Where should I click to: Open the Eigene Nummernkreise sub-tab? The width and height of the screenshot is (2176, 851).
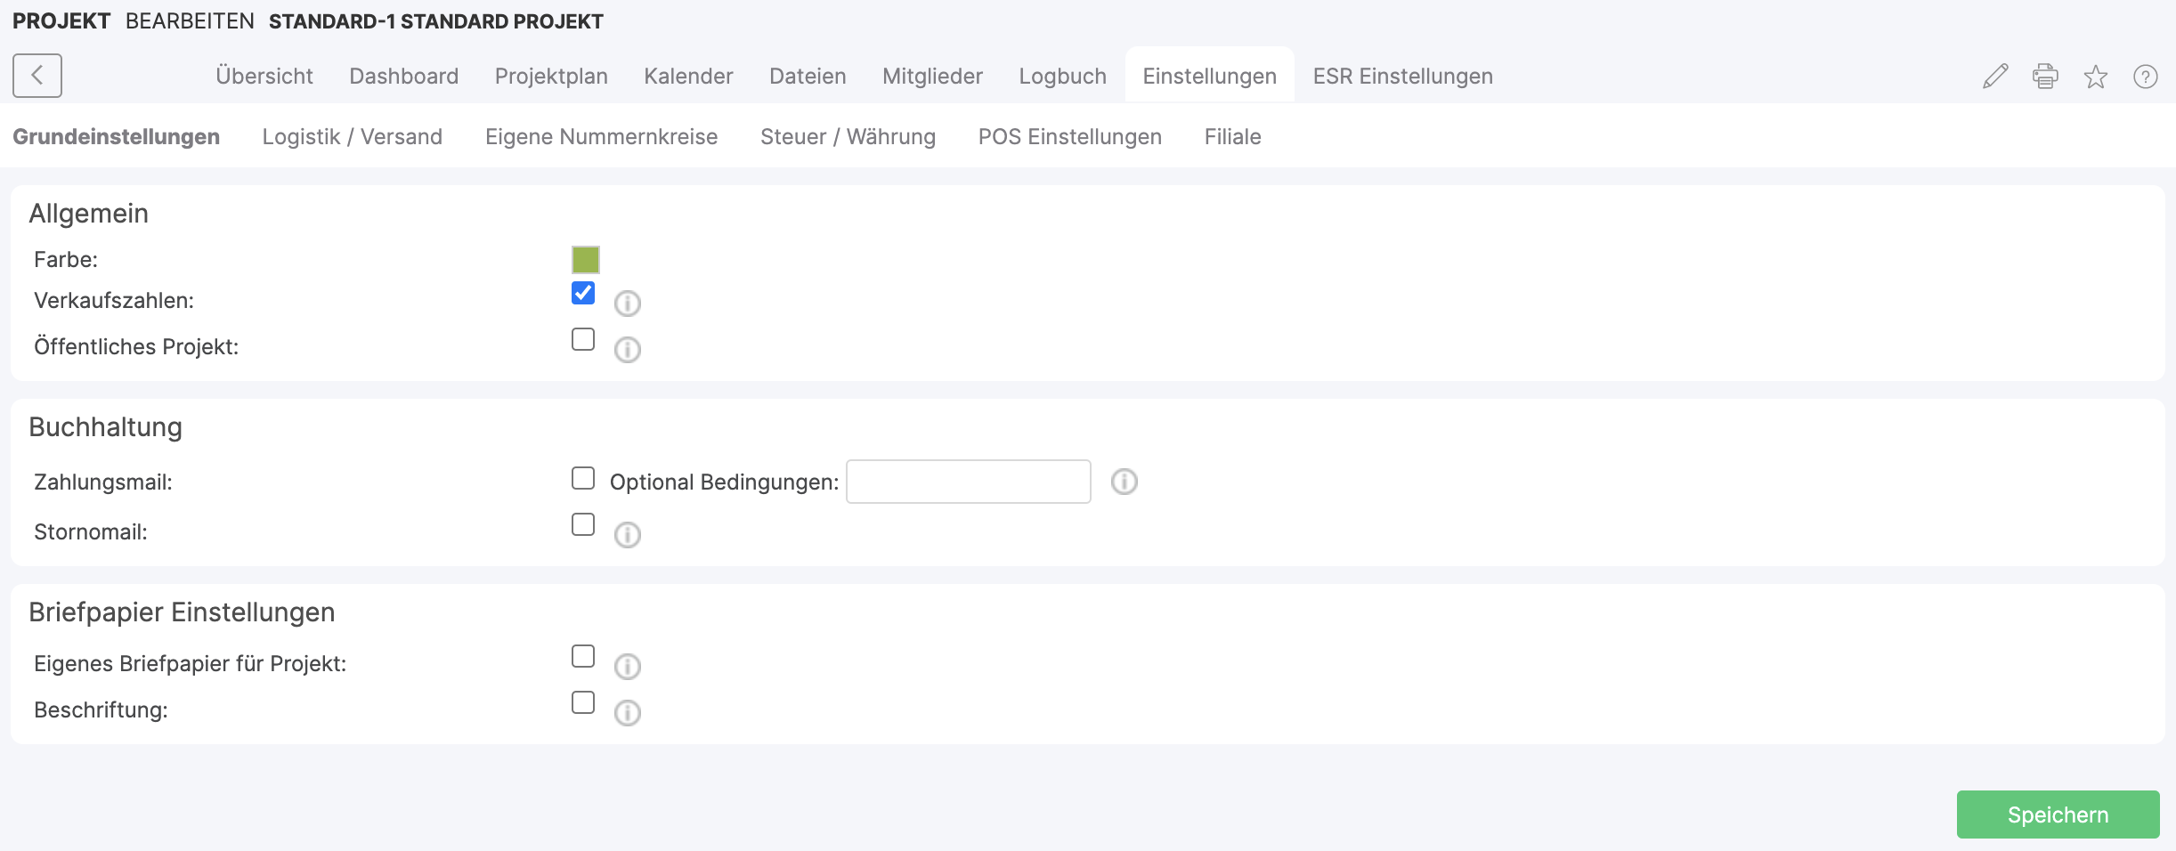click(x=602, y=137)
